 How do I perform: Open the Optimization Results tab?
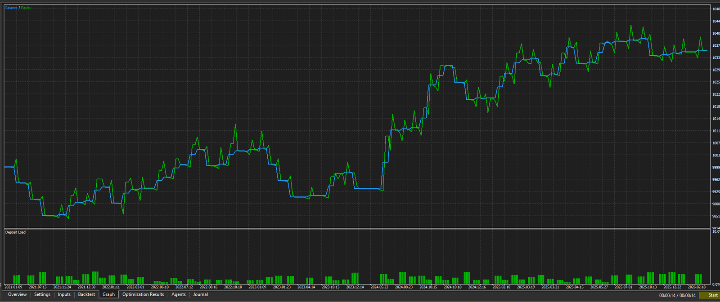(143, 294)
